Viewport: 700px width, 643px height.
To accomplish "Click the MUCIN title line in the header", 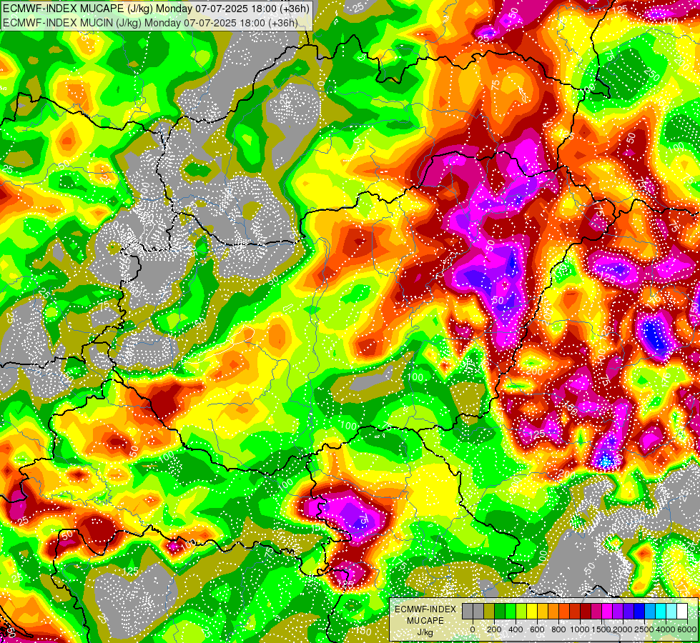I will coord(150,22).
